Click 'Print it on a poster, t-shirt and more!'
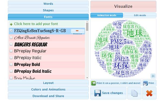Screen dimensions: 162x101 119,83
